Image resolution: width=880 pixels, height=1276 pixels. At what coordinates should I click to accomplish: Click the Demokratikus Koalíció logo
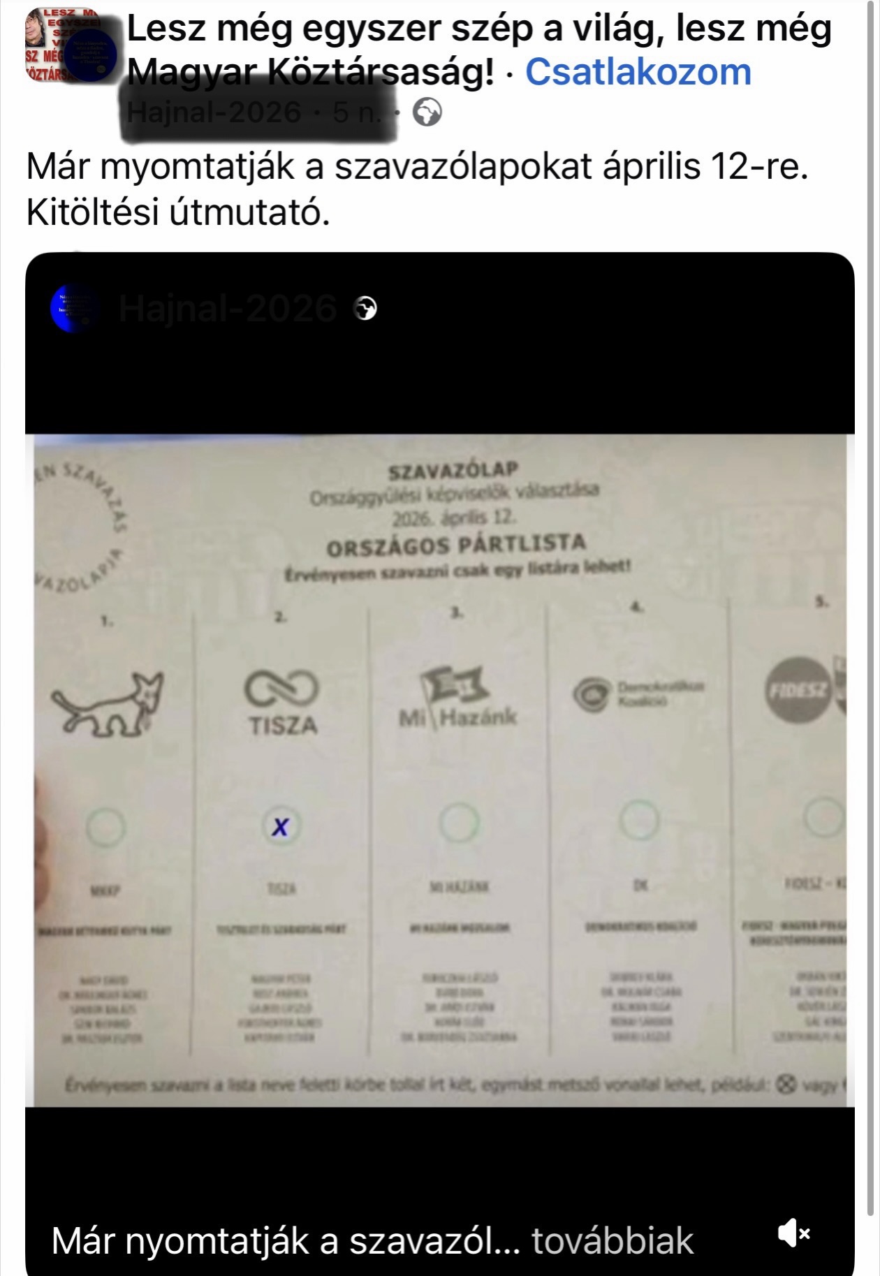638,694
